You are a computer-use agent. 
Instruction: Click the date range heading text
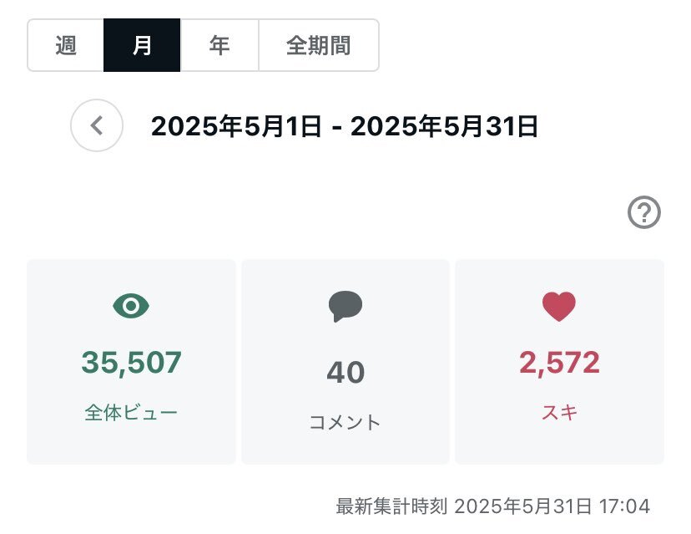coord(344,126)
